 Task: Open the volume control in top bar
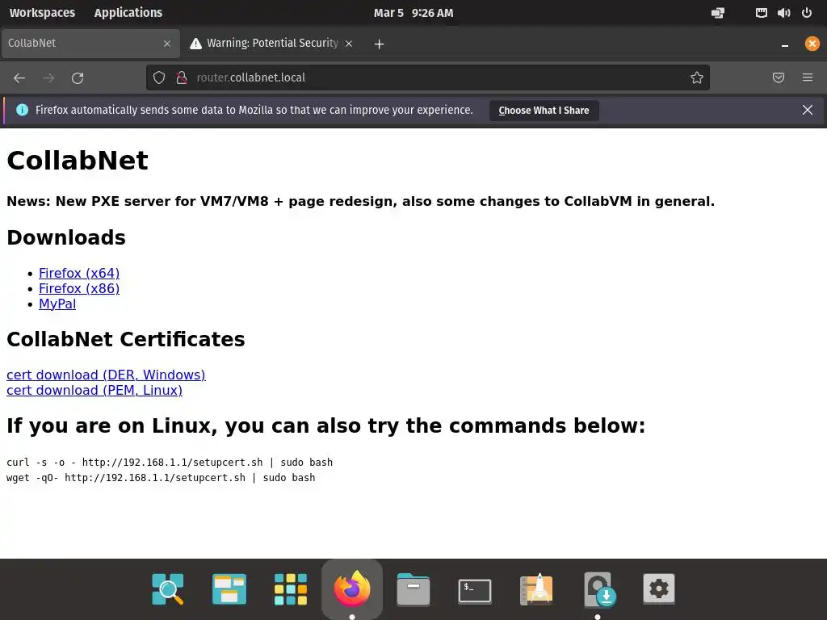pyautogui.click(x=783, y=13)
